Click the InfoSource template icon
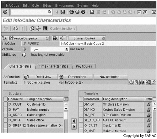 (x=131, y=82)
